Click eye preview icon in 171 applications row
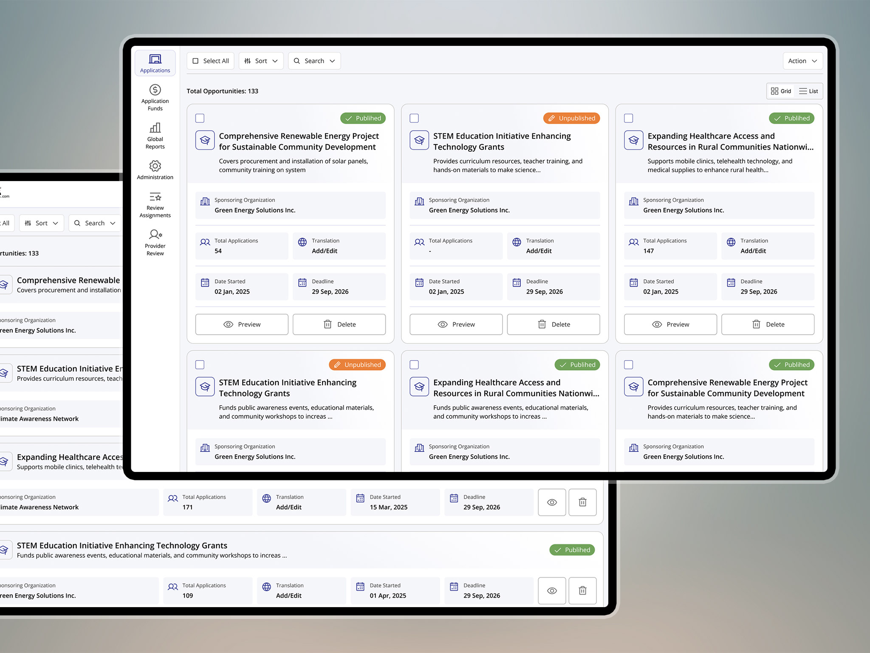870x653 pixels. point(552,502)
